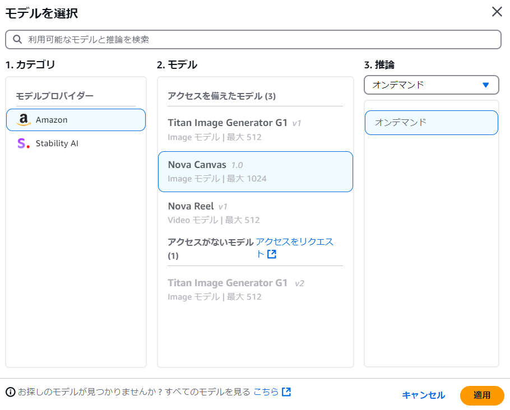Click the Stability AI logo icon
Image resolution: width=510 pixels, height=410 pixels.
[24, 143]
